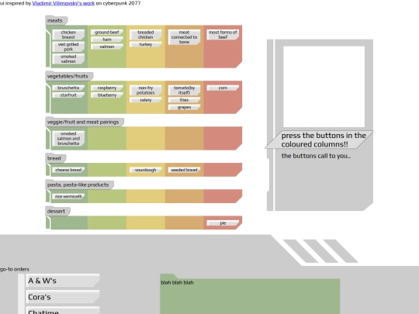This screenshot has width=419, height=314.
Task: Click the 'go-to orders' label
Action: 15,269
